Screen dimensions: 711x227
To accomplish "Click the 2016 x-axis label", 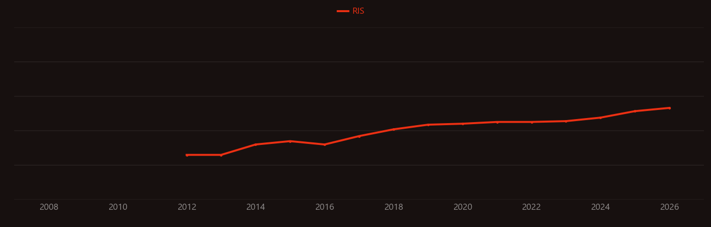I will (x=325, y=207).
